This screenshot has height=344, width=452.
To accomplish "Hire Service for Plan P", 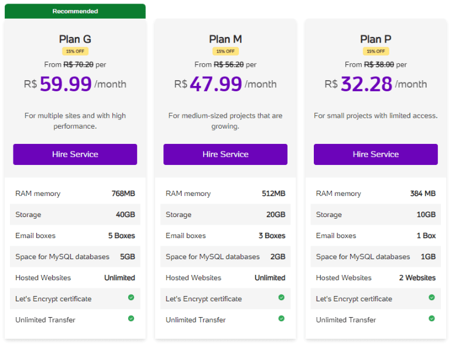I will click(x=376, y=154).
